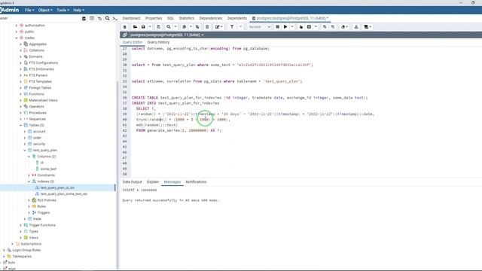Open the Macros dropdown

pyautogui.click(x=368, y=27)
